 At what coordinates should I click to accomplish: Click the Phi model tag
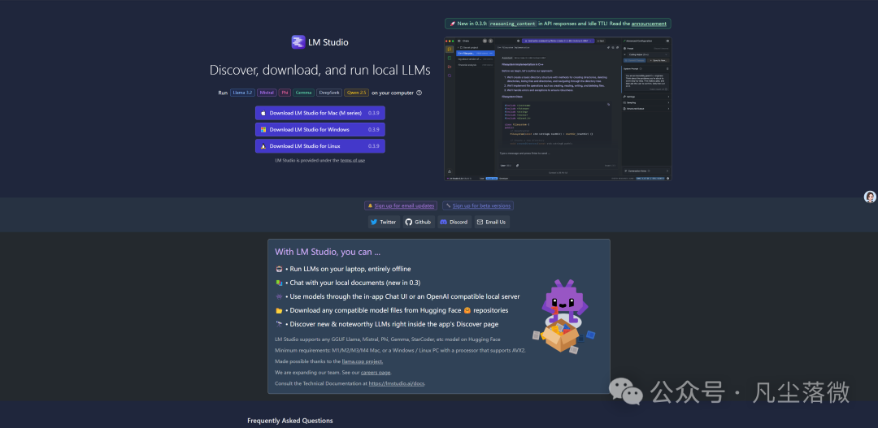285,93
